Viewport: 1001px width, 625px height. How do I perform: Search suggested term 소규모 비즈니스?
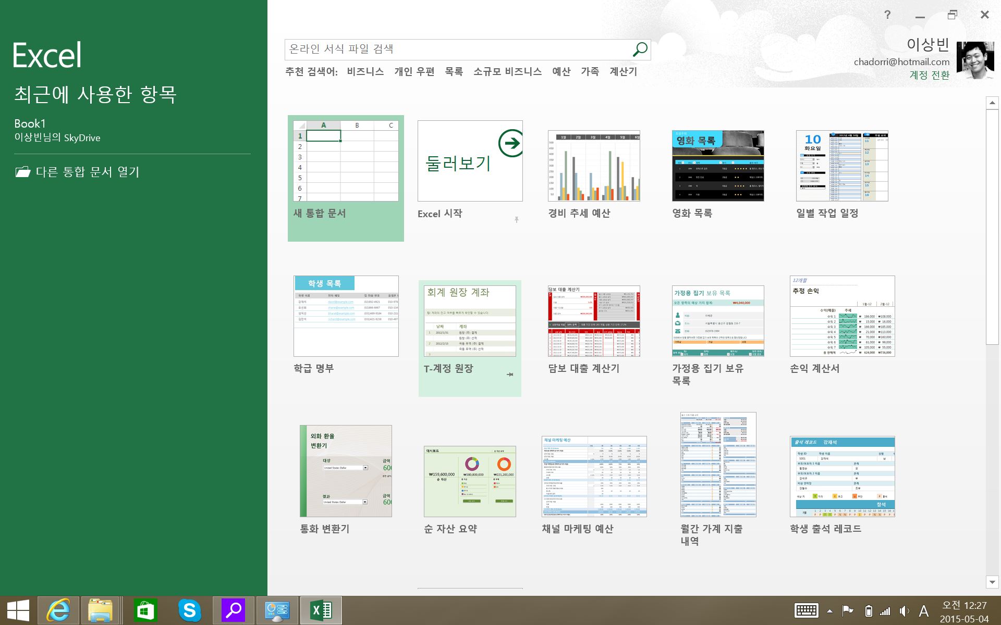pos(508,72)
